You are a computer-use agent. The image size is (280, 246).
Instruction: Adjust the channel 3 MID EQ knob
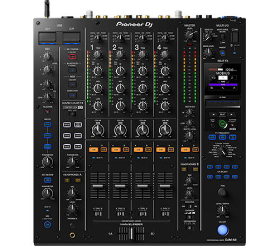coord(143,89)
